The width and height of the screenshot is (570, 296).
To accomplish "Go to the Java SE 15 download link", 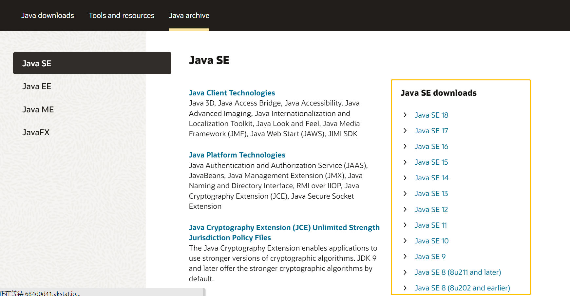I will (x=431, y=162).
